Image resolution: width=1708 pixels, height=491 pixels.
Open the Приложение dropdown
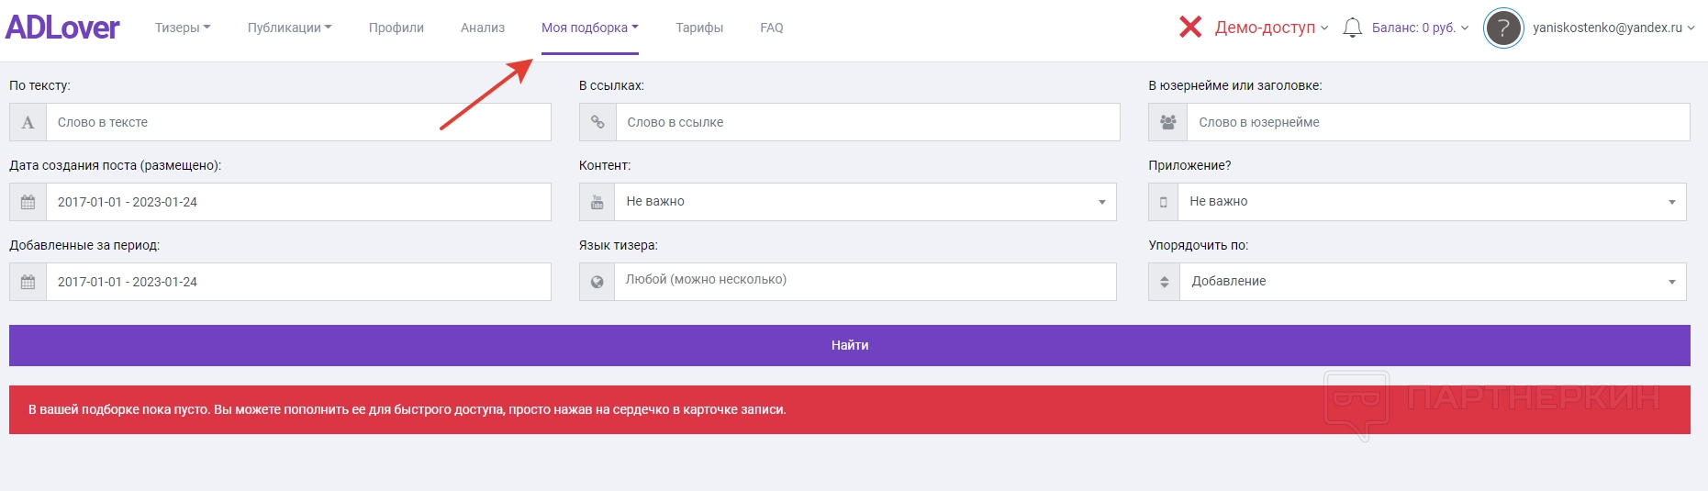coord(1433,202)
